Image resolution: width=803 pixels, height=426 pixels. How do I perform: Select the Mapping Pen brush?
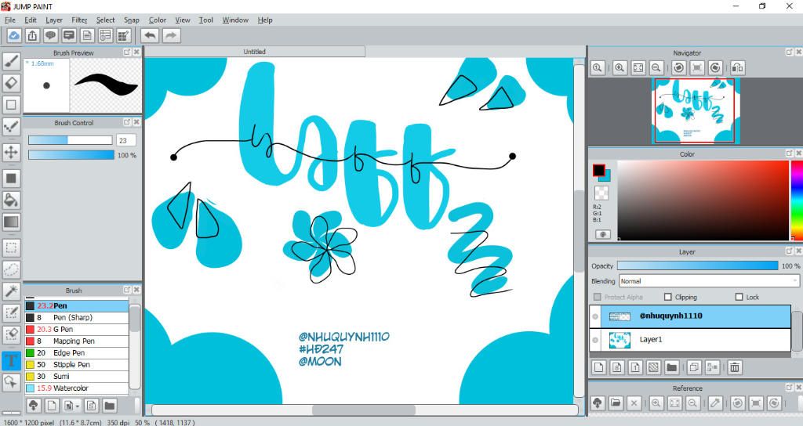77,341
